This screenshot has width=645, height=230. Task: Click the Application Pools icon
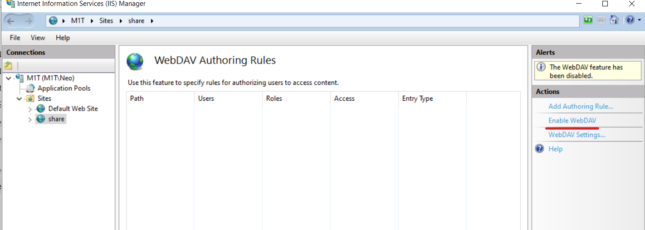coord(31,88)
